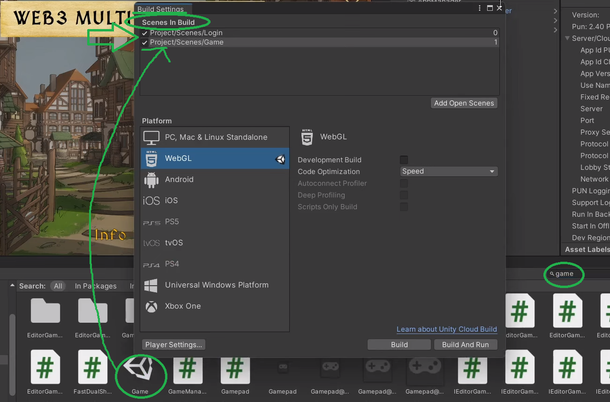This screenshot has height=402, width=610.
Task: Click the Info button in the game view
Action: point(111,235)
